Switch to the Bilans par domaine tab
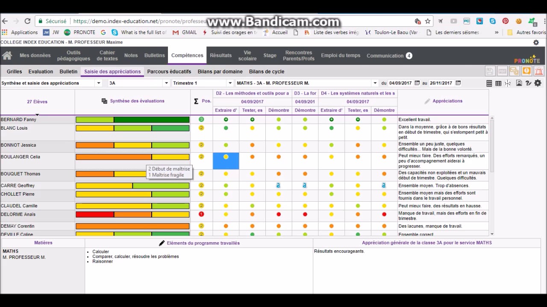 220,72
